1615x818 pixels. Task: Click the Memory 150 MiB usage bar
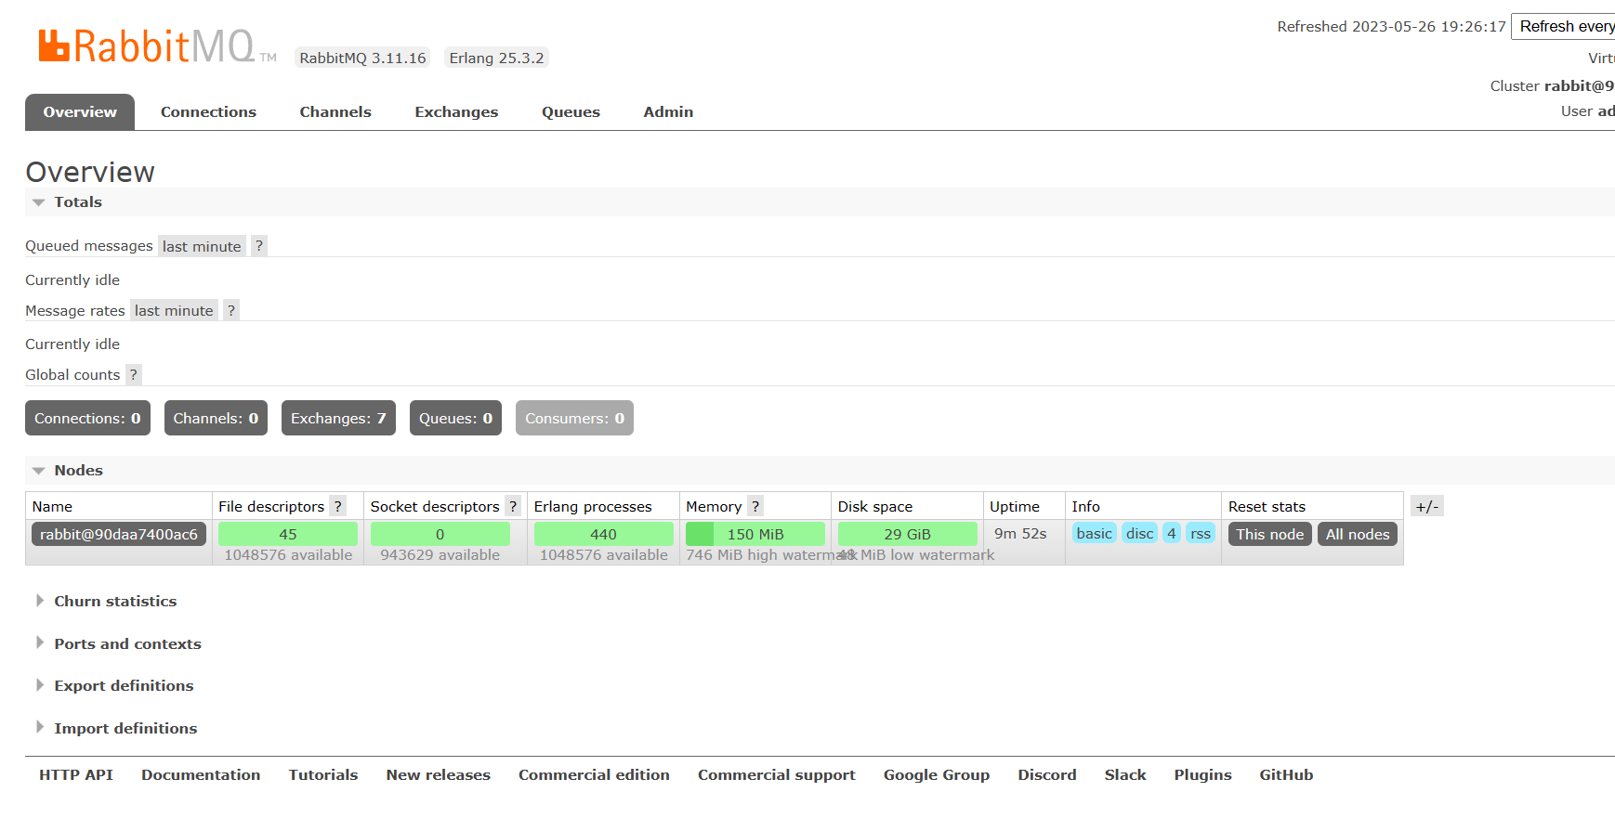click(755, 534)
